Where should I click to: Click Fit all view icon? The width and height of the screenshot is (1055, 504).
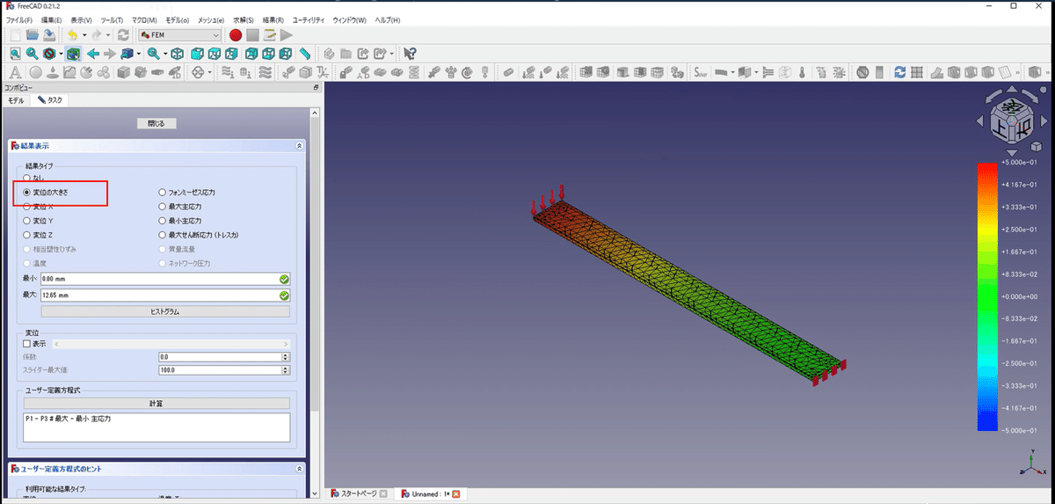coord(14,54)
